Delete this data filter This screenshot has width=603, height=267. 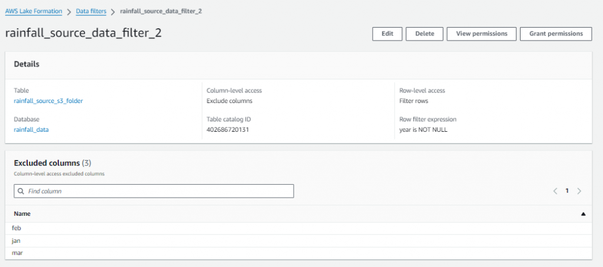[x=425, y=34]
